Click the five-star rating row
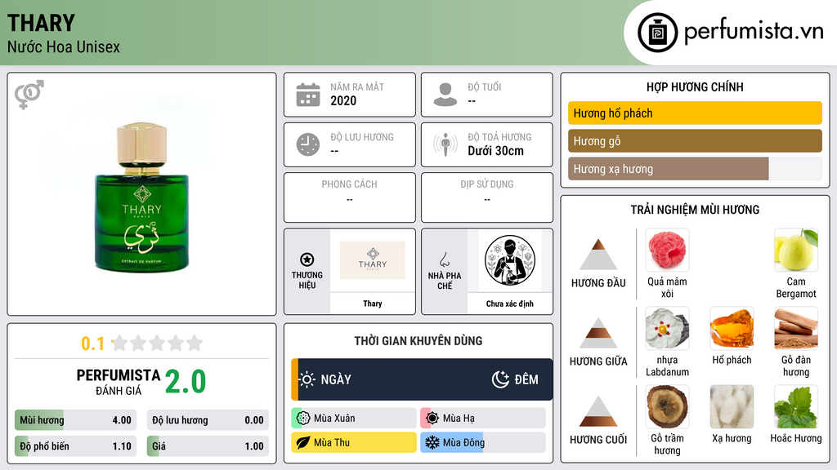 157,343
